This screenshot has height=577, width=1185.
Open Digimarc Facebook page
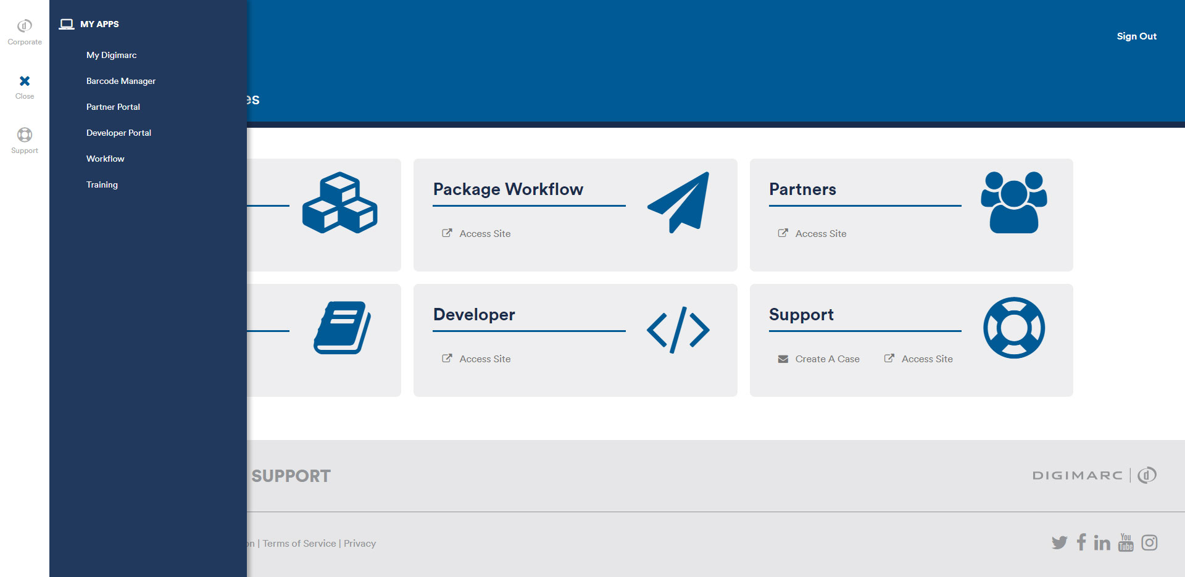pyautogui.click(x=1081, y=542)
